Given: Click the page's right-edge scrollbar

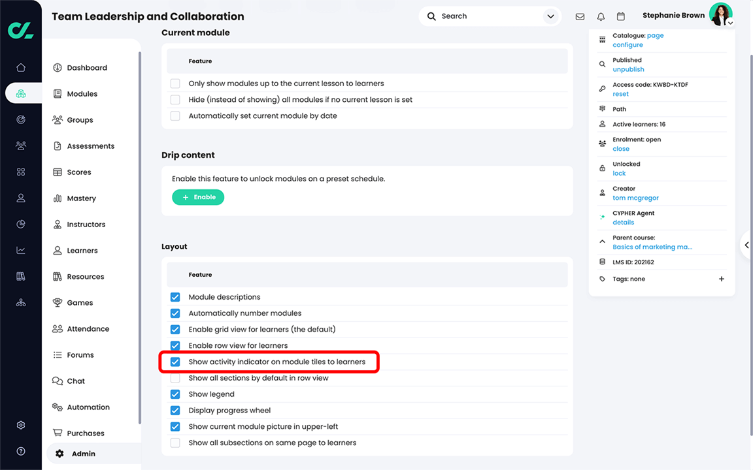Looking at the screenshot, I should pyautogui.click(x=750, y=245).
